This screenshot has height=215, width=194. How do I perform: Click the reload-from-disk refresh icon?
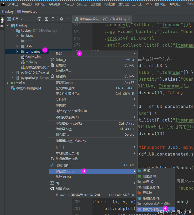(x=52, y=159)
